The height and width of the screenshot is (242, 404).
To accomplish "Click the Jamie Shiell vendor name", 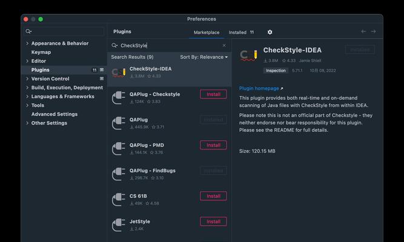I will [310, 60].
